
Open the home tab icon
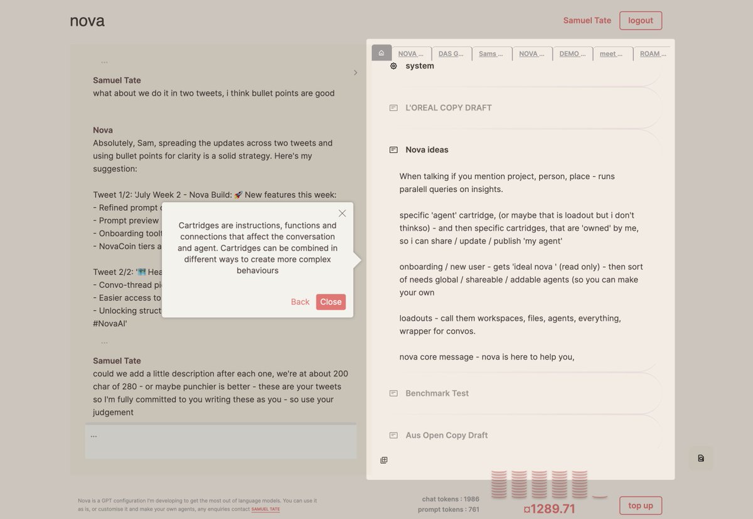click(x=382, y=53)
